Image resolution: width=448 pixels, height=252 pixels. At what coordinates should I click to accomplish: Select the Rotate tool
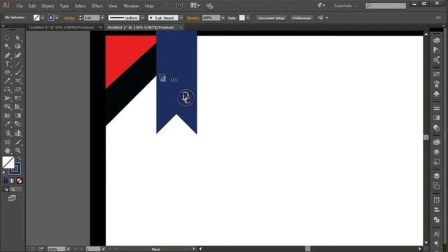8,90
